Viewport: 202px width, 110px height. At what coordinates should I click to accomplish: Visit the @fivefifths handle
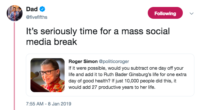pos(37,17)
